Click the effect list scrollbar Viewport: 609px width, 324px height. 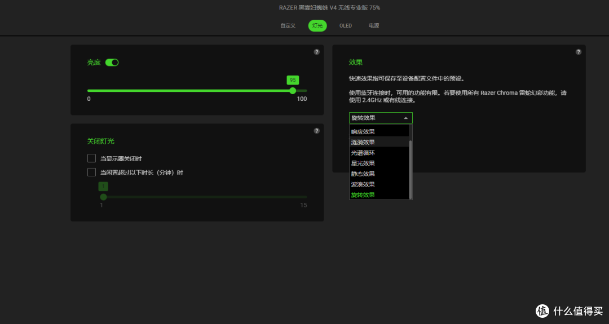click(x=411, y=169)
